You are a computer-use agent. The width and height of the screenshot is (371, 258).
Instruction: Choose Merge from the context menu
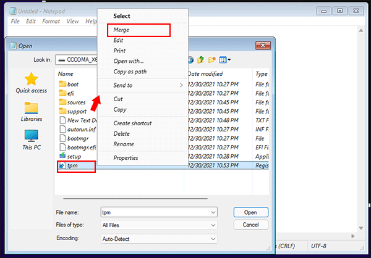coord(121,30)
